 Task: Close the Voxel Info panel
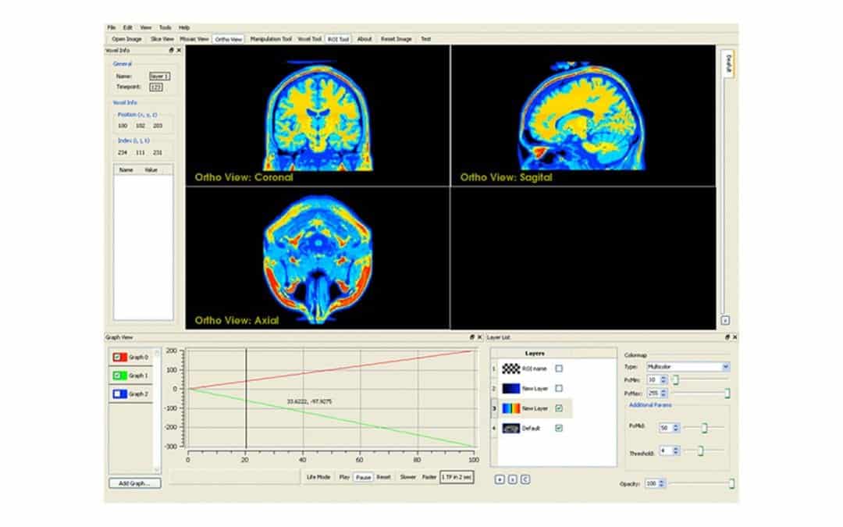click(x=179, y=51)
